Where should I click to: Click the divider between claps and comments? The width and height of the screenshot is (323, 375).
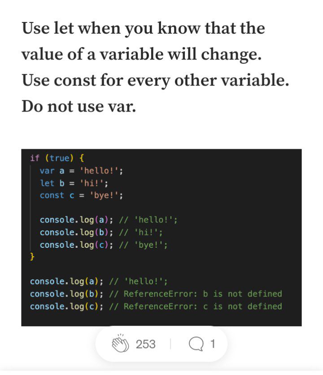(170, 344)
